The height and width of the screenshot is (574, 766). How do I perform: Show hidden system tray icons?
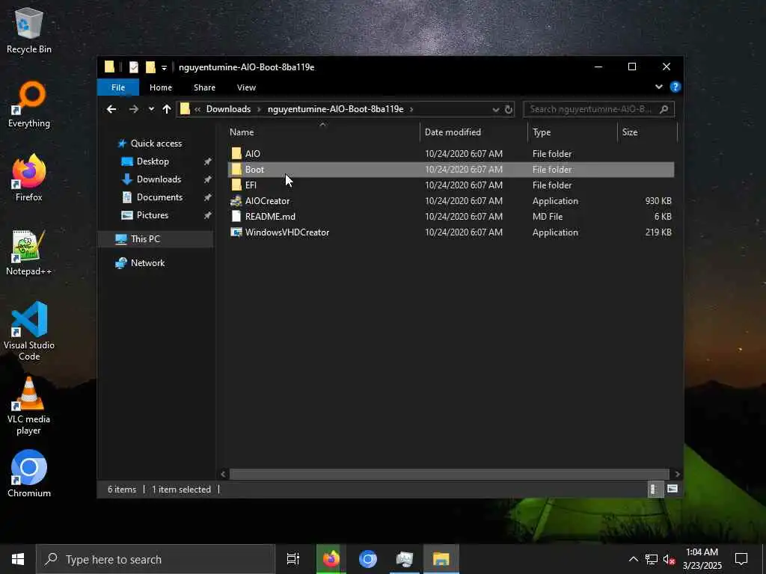pyautogui.click(x=633, y=559)
